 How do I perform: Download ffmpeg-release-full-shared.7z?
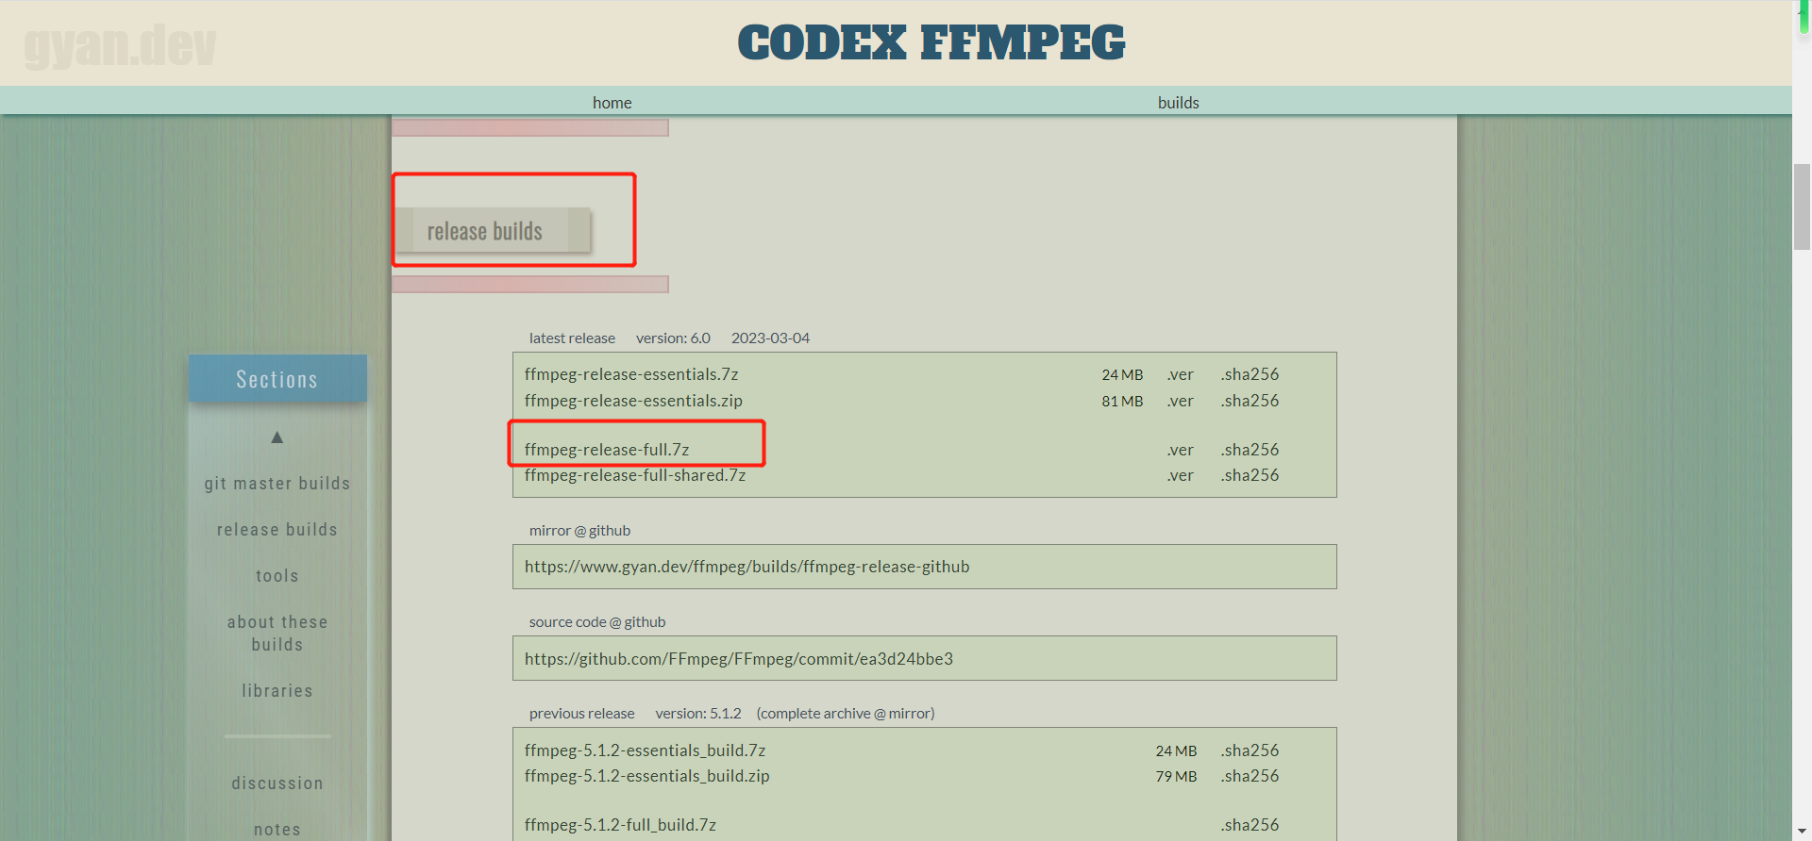[635, 475]
